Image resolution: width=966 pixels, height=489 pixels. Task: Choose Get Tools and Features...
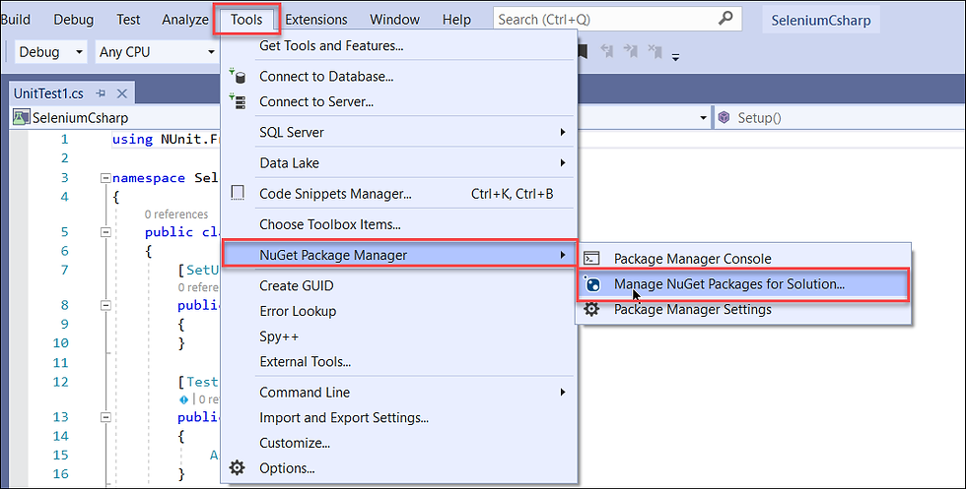(398, 45)
